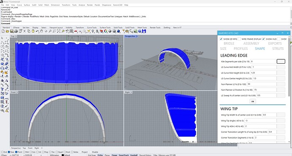Screen dimensions: 292x156
Task: Toggle SmartTrack in the status bar
Action: [124, 155]
